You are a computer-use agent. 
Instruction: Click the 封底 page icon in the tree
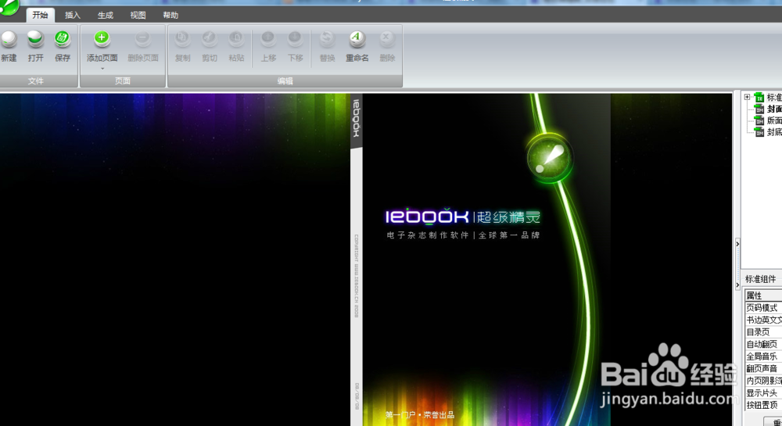(x=759, y=132)
